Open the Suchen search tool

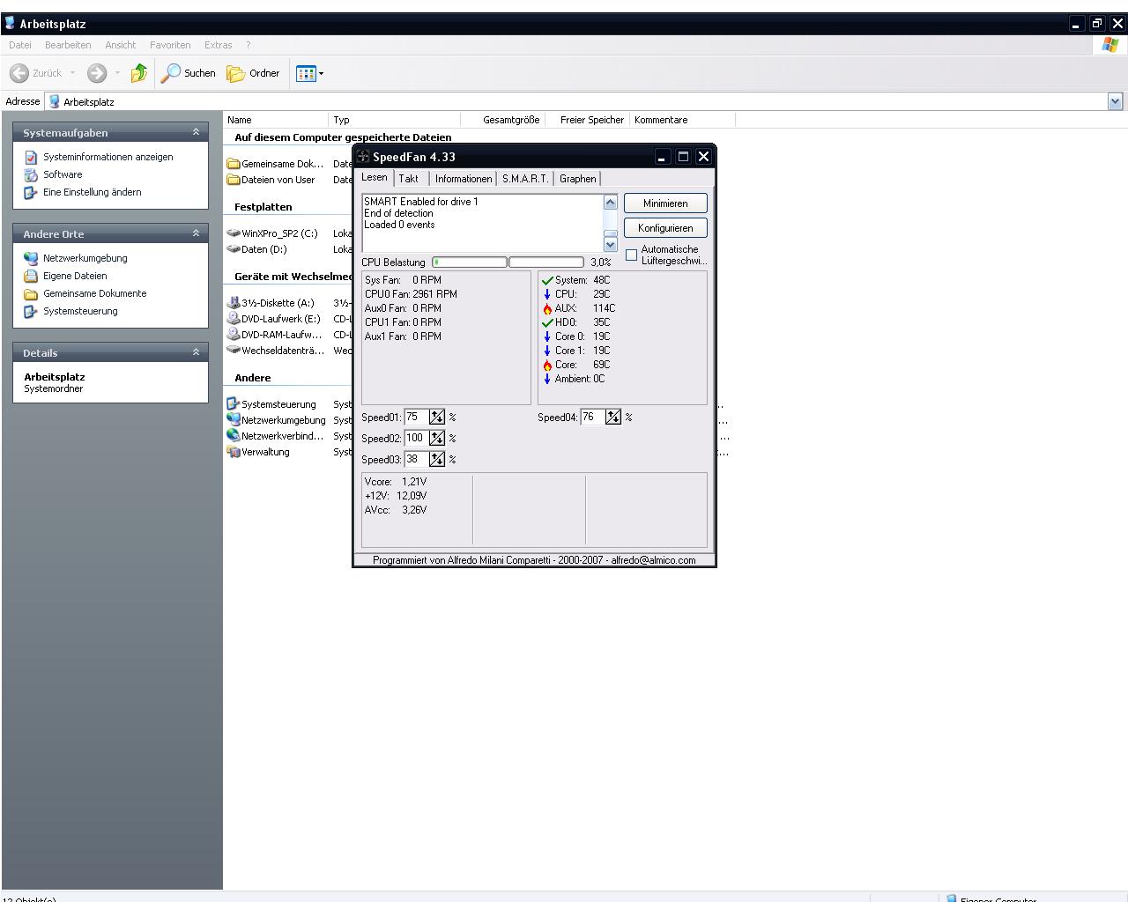[188, 73]
